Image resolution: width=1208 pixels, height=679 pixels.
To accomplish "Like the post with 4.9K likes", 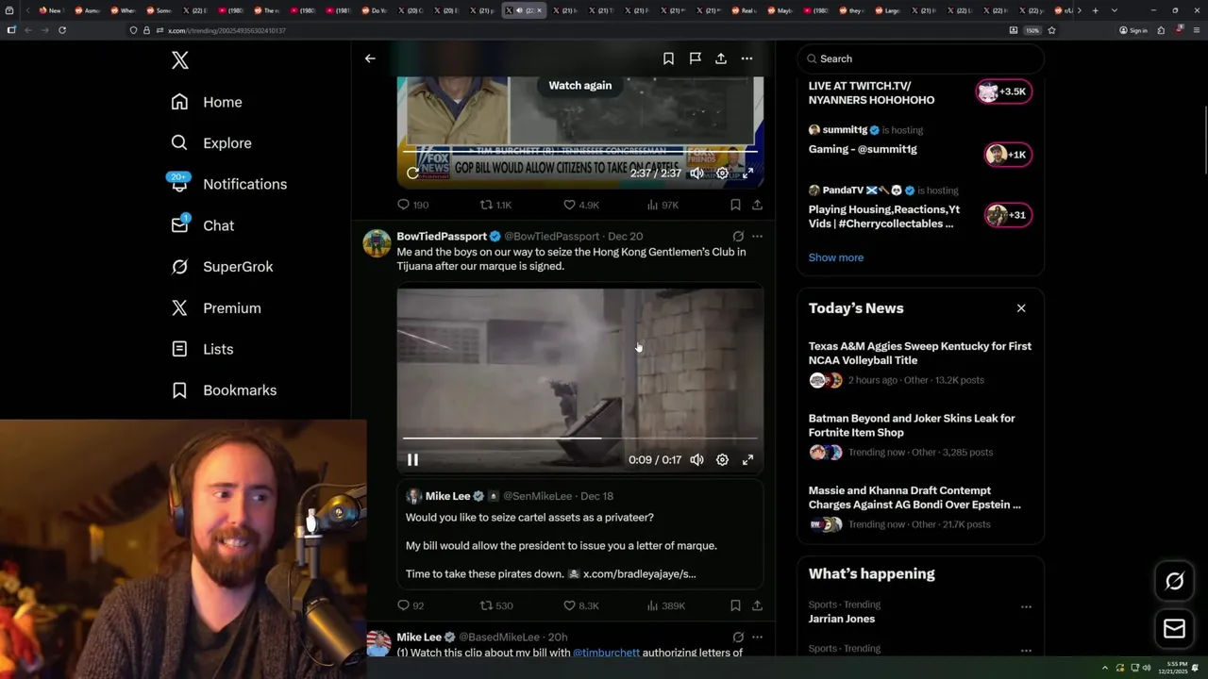I will [x=581, y=205].
